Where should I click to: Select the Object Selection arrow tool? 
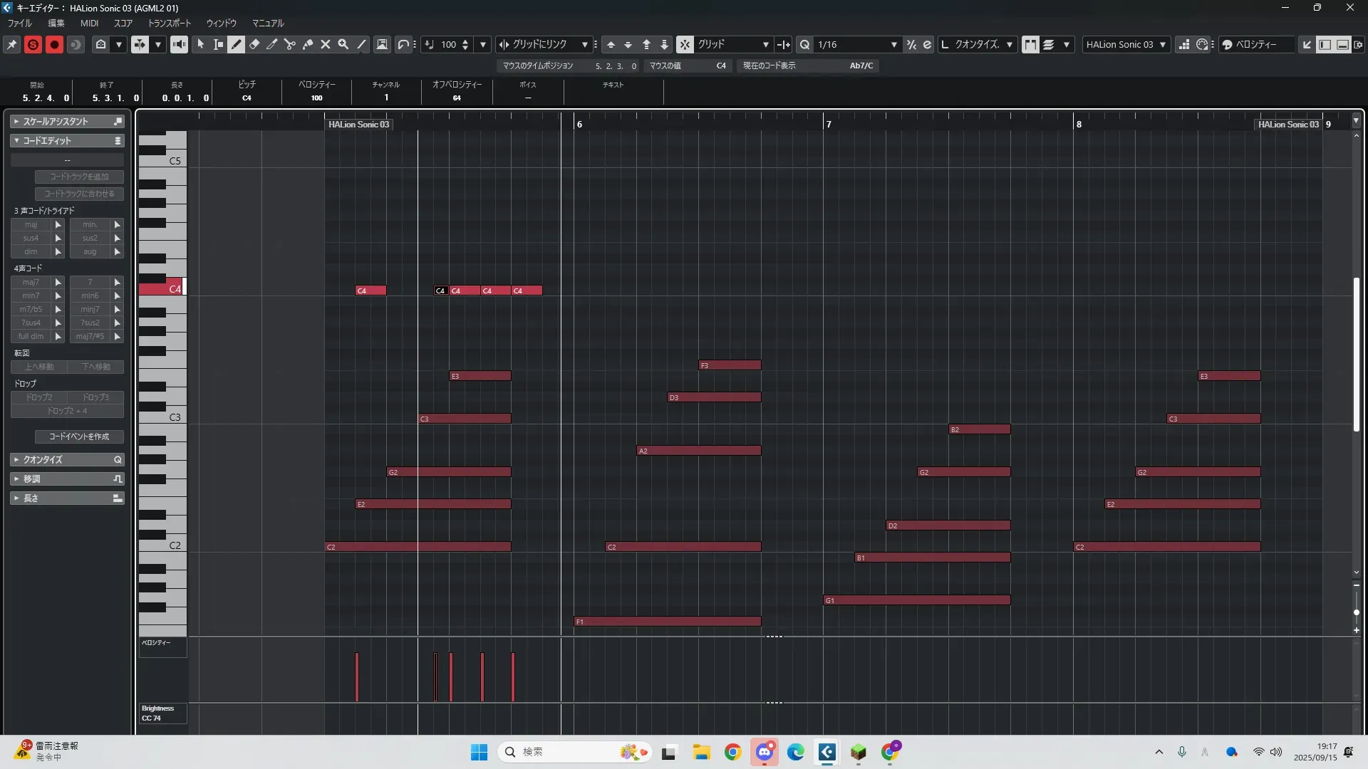(201, 44)
